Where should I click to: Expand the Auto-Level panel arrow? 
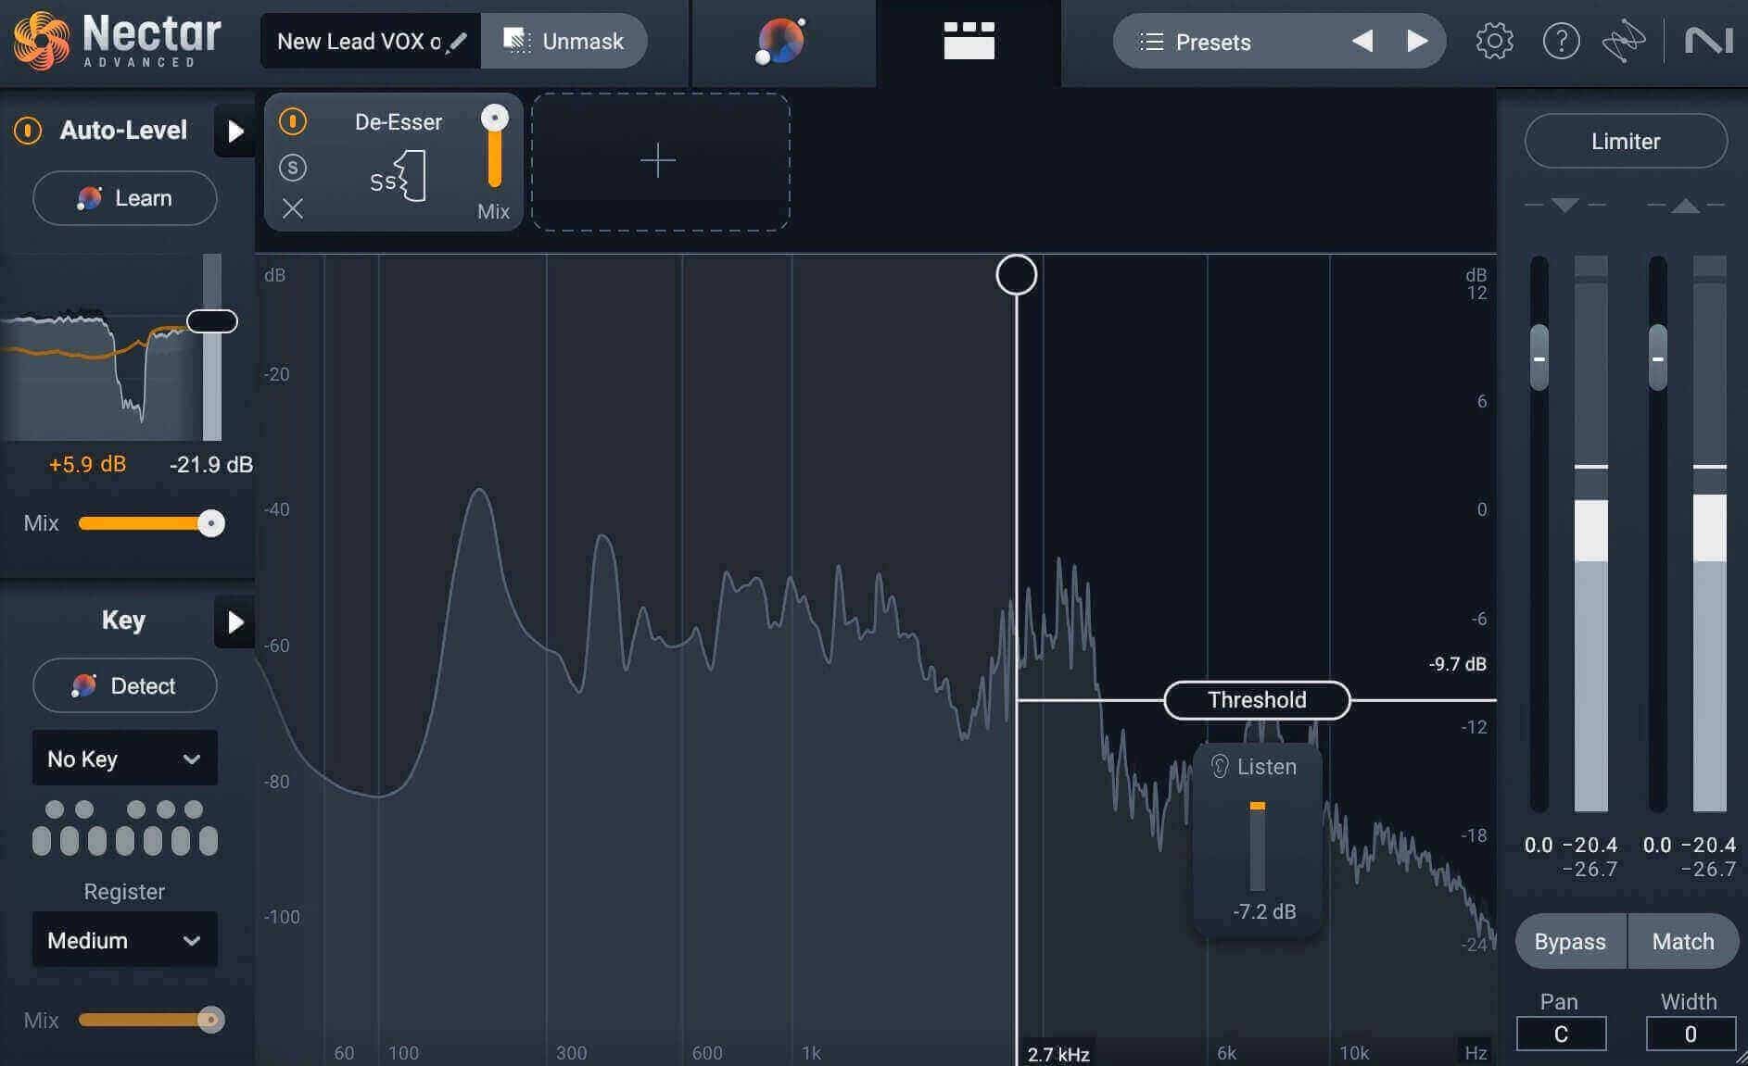point(234,131)
